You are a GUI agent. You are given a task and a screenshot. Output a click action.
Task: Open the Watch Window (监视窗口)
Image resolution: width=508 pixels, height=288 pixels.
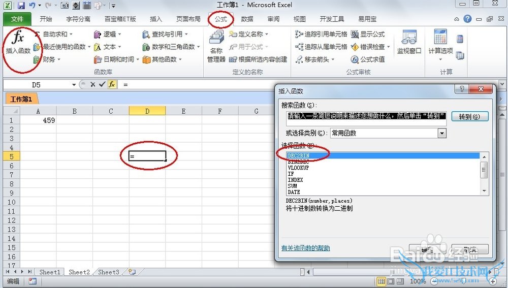[409, 42]
